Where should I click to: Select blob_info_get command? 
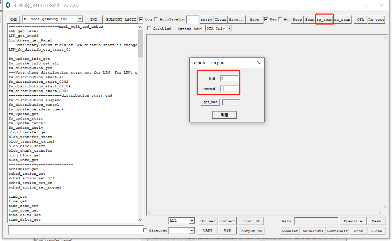click(23, 160)
